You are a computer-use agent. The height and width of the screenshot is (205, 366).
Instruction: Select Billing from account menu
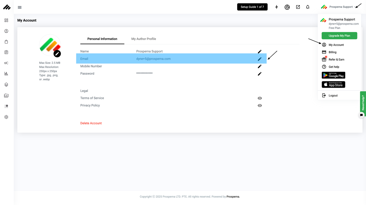point(333,52)
